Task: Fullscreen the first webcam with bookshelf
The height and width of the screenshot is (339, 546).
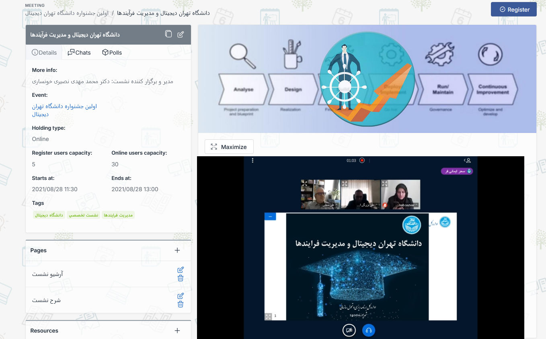Action: pyautogui.click(x=305, y=184)
